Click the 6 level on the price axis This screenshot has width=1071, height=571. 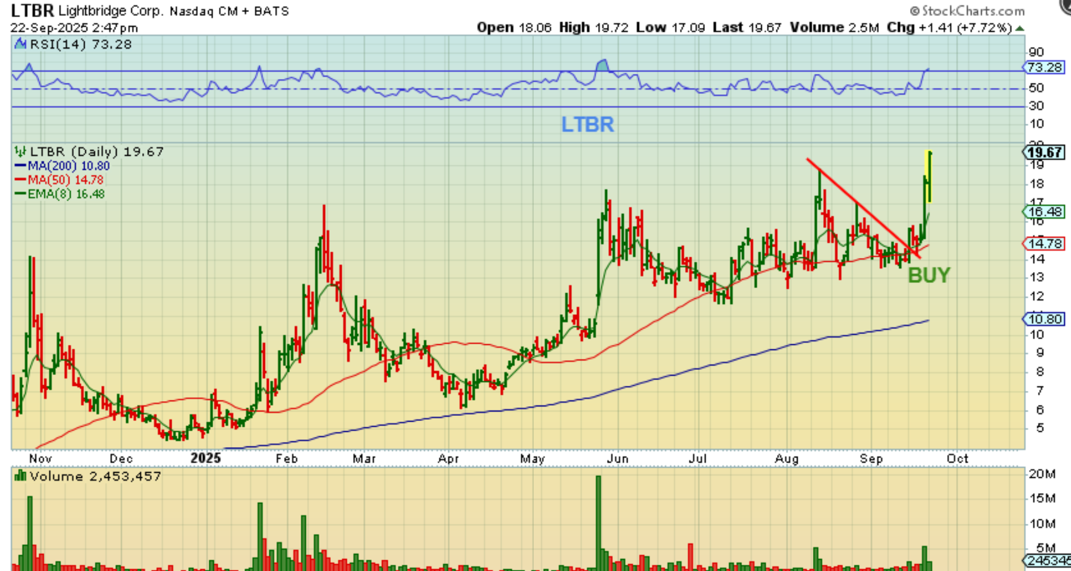[x=1040, y=410]
